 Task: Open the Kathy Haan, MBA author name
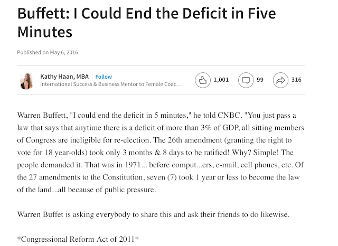[64, 77]
